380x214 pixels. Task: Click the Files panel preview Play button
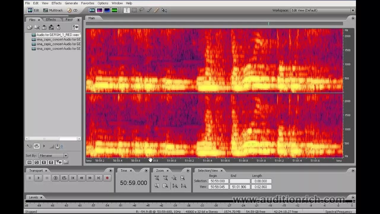(x=44, y=146)
